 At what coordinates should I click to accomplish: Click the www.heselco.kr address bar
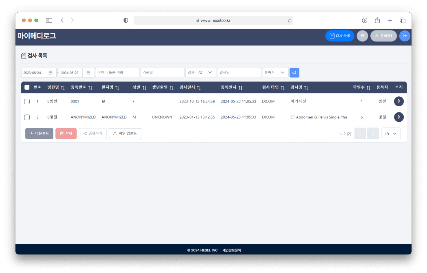click(x=213, y=20)
